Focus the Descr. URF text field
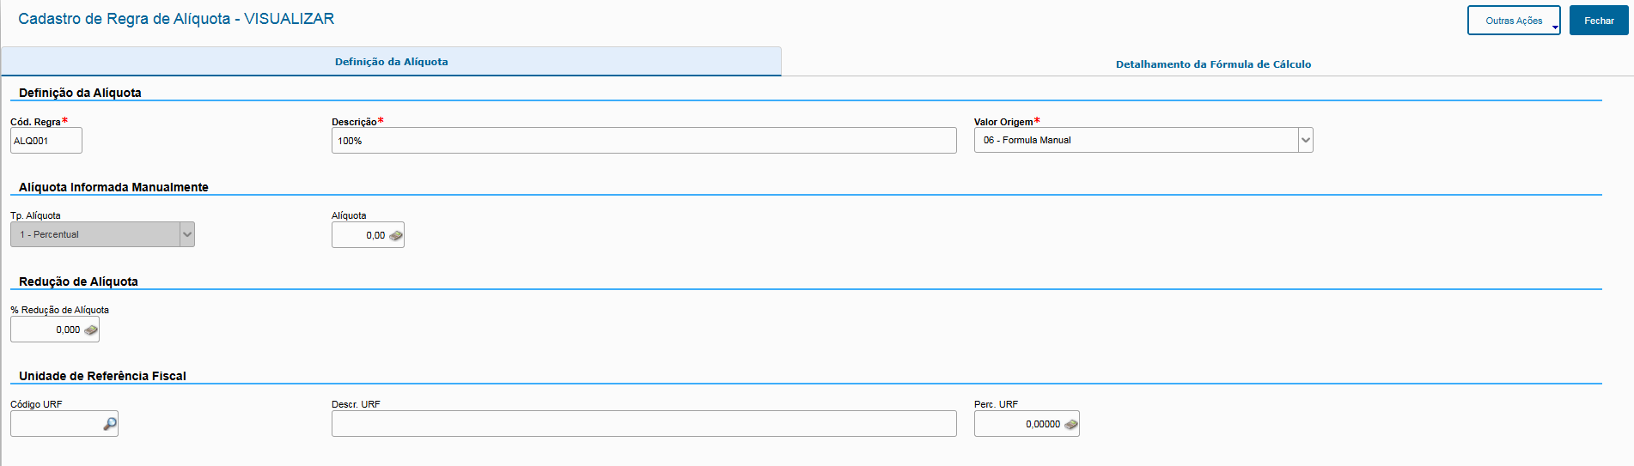Screen dimensions: 1634x466 pyautogui.click(x=643, y=424)
